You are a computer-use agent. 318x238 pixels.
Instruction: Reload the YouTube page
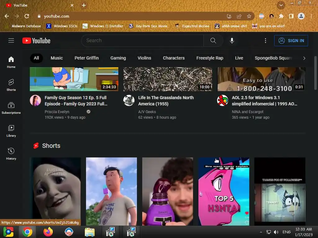pyautogui.click(x=27, y=16)
